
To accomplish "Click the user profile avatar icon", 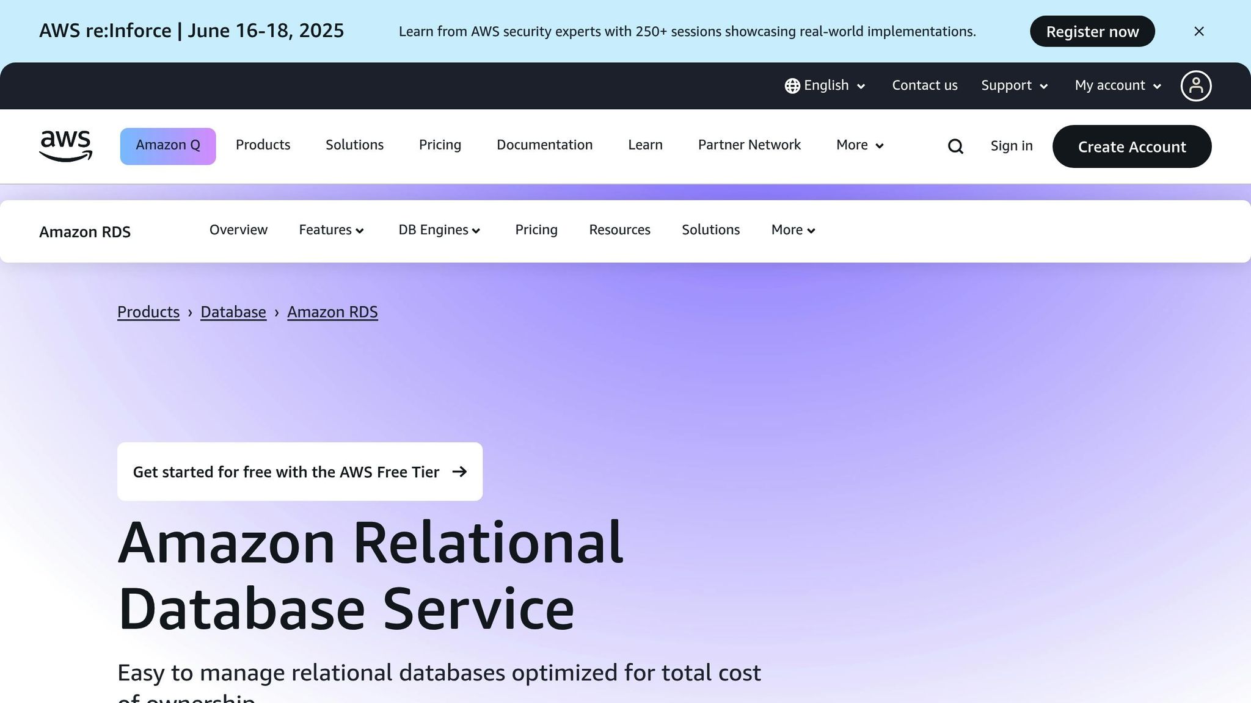I will click(1195, 85).
